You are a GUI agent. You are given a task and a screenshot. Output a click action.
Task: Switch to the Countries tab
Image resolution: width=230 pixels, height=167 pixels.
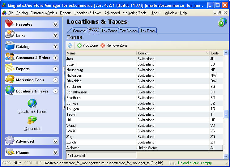tap(79, 31)
